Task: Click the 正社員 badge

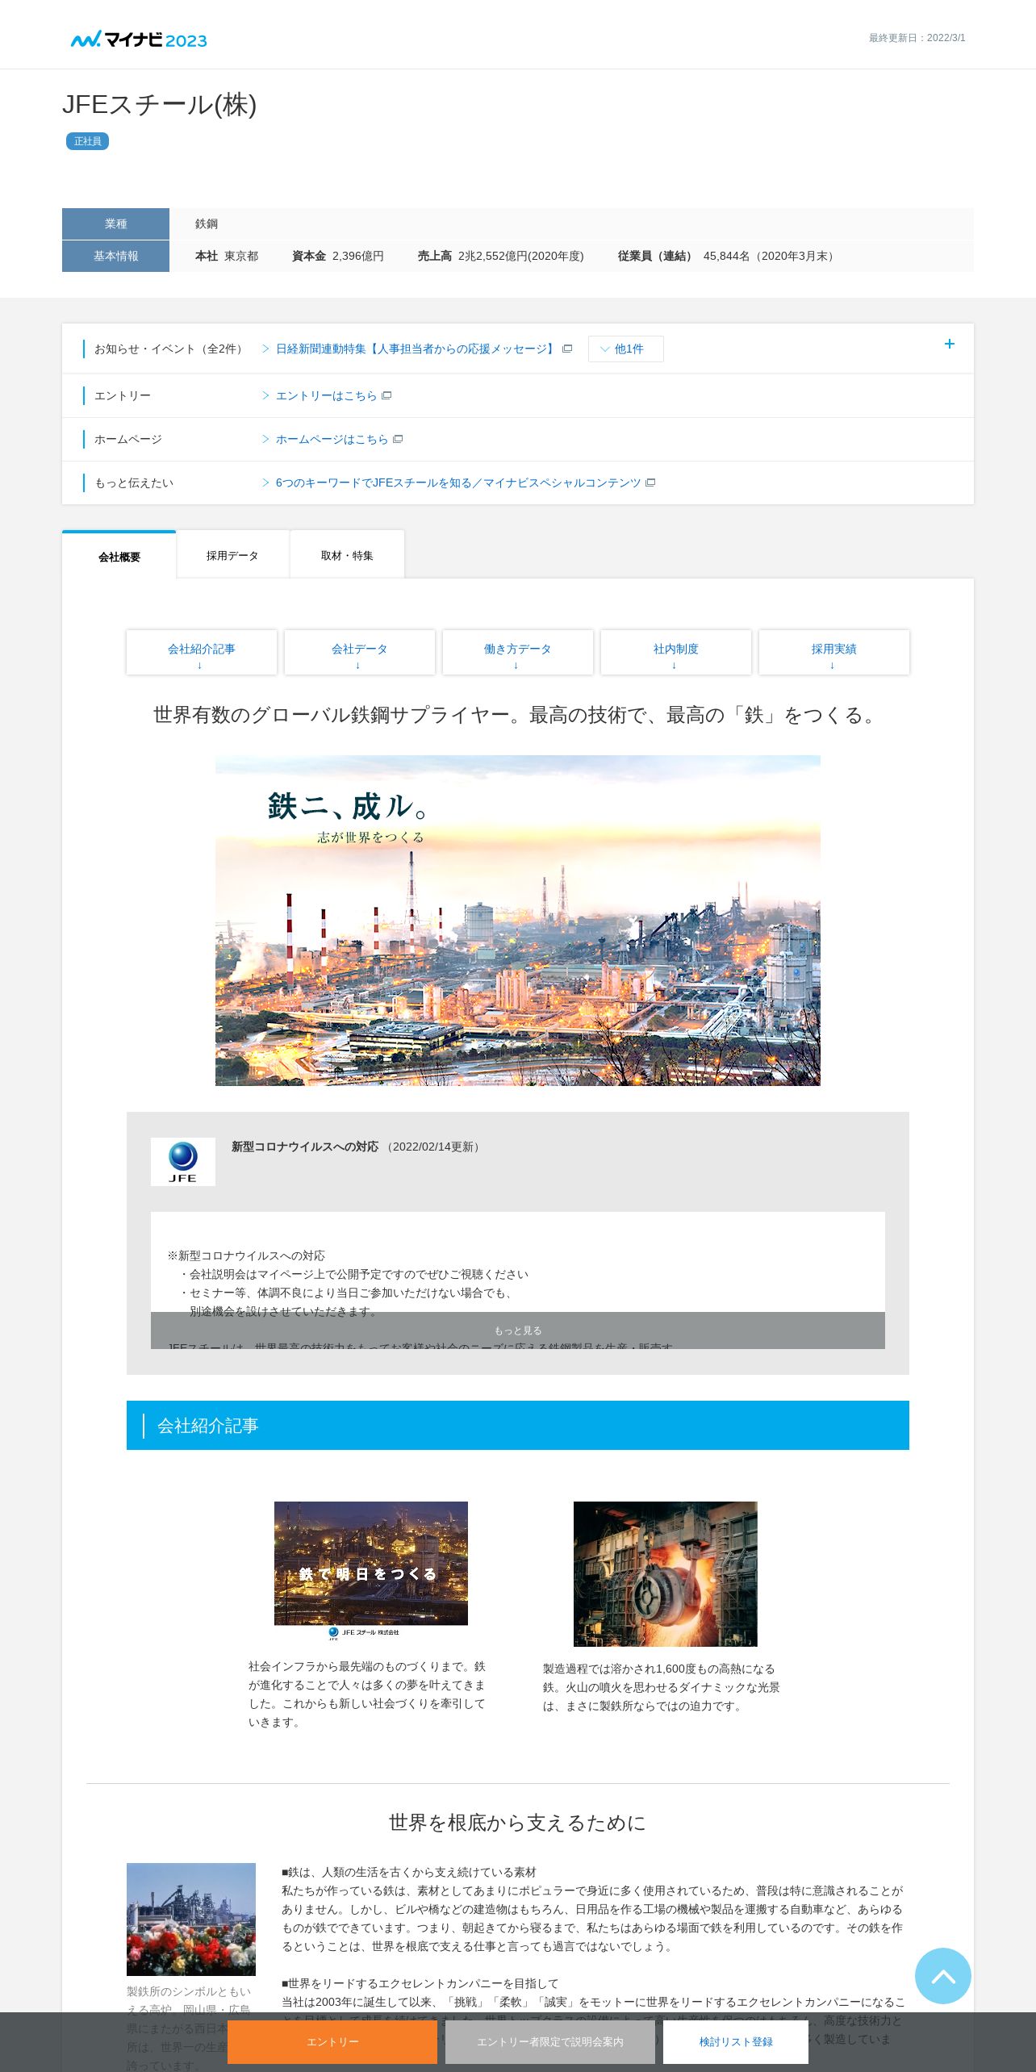Action: [87, 141]
